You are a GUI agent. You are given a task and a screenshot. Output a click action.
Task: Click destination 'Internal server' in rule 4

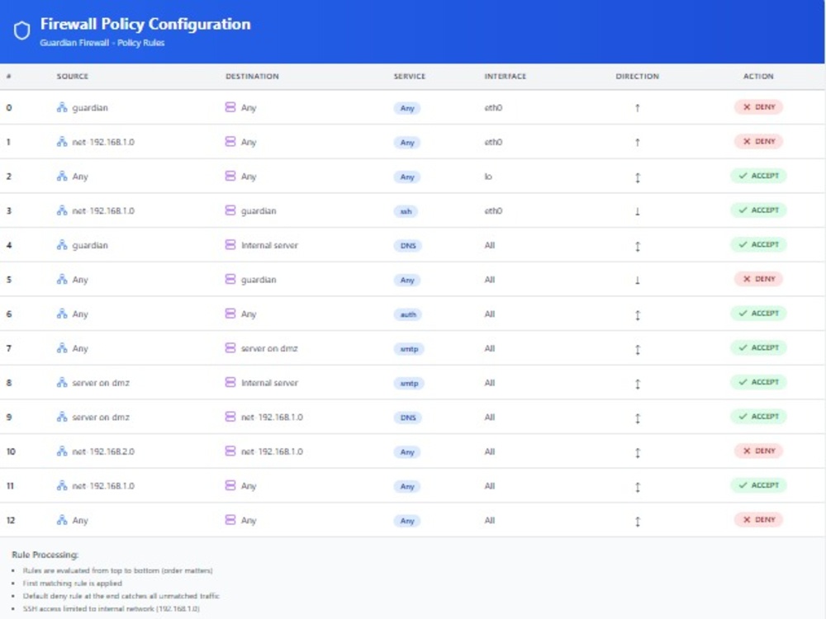(x=269, y=245)
